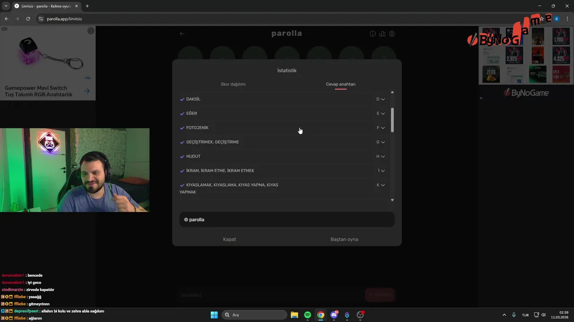Click the address bar showing parolla.app/limitsiz

tap(287, 19)
